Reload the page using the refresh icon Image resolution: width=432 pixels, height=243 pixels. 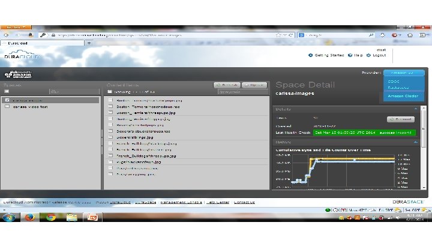(x=290, y=35)
